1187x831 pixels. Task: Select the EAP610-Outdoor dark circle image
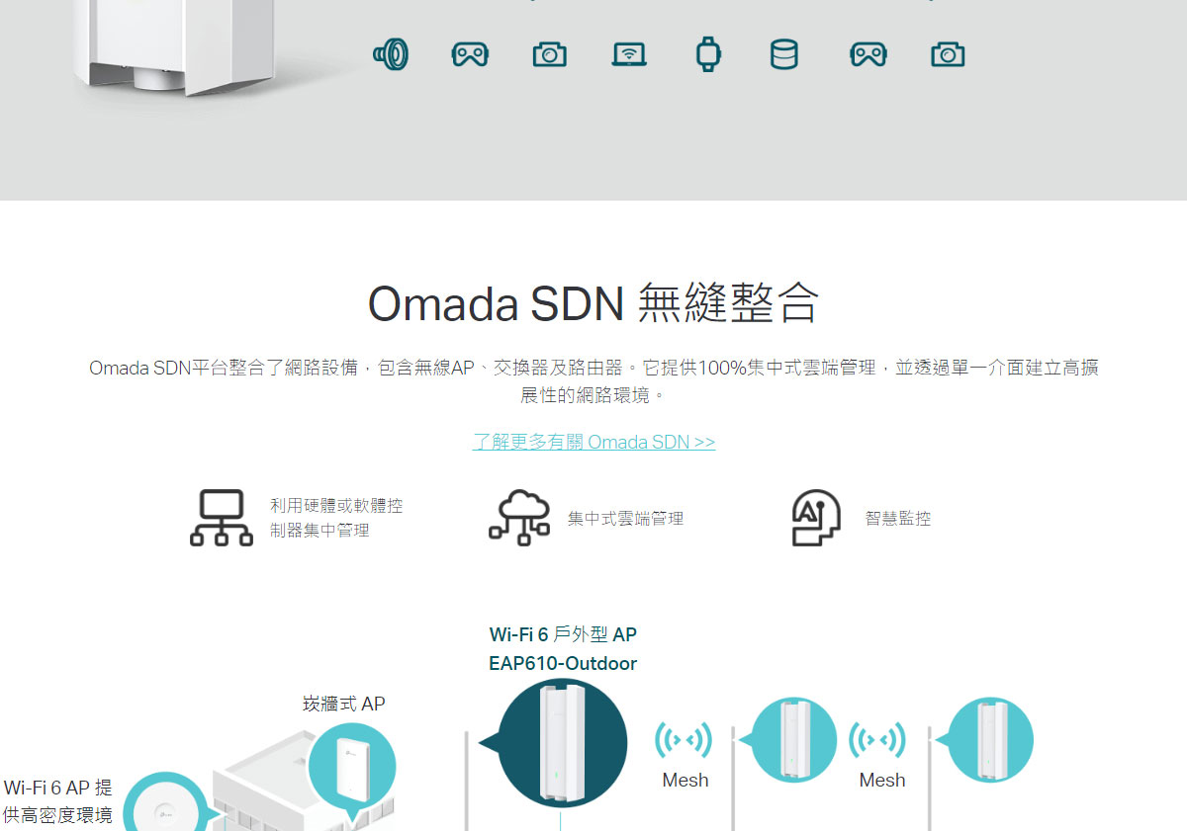pyautogui.click(x=562, y=743)
